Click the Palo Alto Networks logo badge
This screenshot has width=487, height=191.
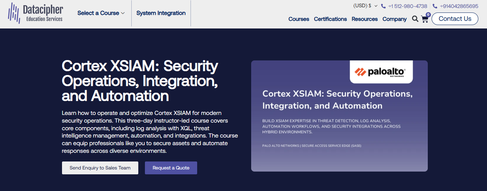pos(381,72)
